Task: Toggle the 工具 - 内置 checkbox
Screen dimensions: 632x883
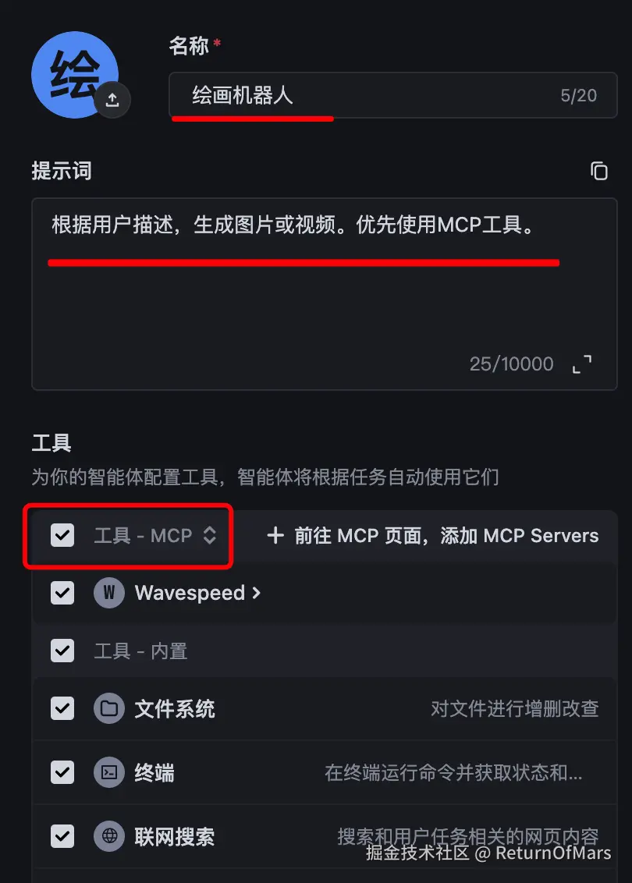Action: pyautogui.click(x=62, y=651)
